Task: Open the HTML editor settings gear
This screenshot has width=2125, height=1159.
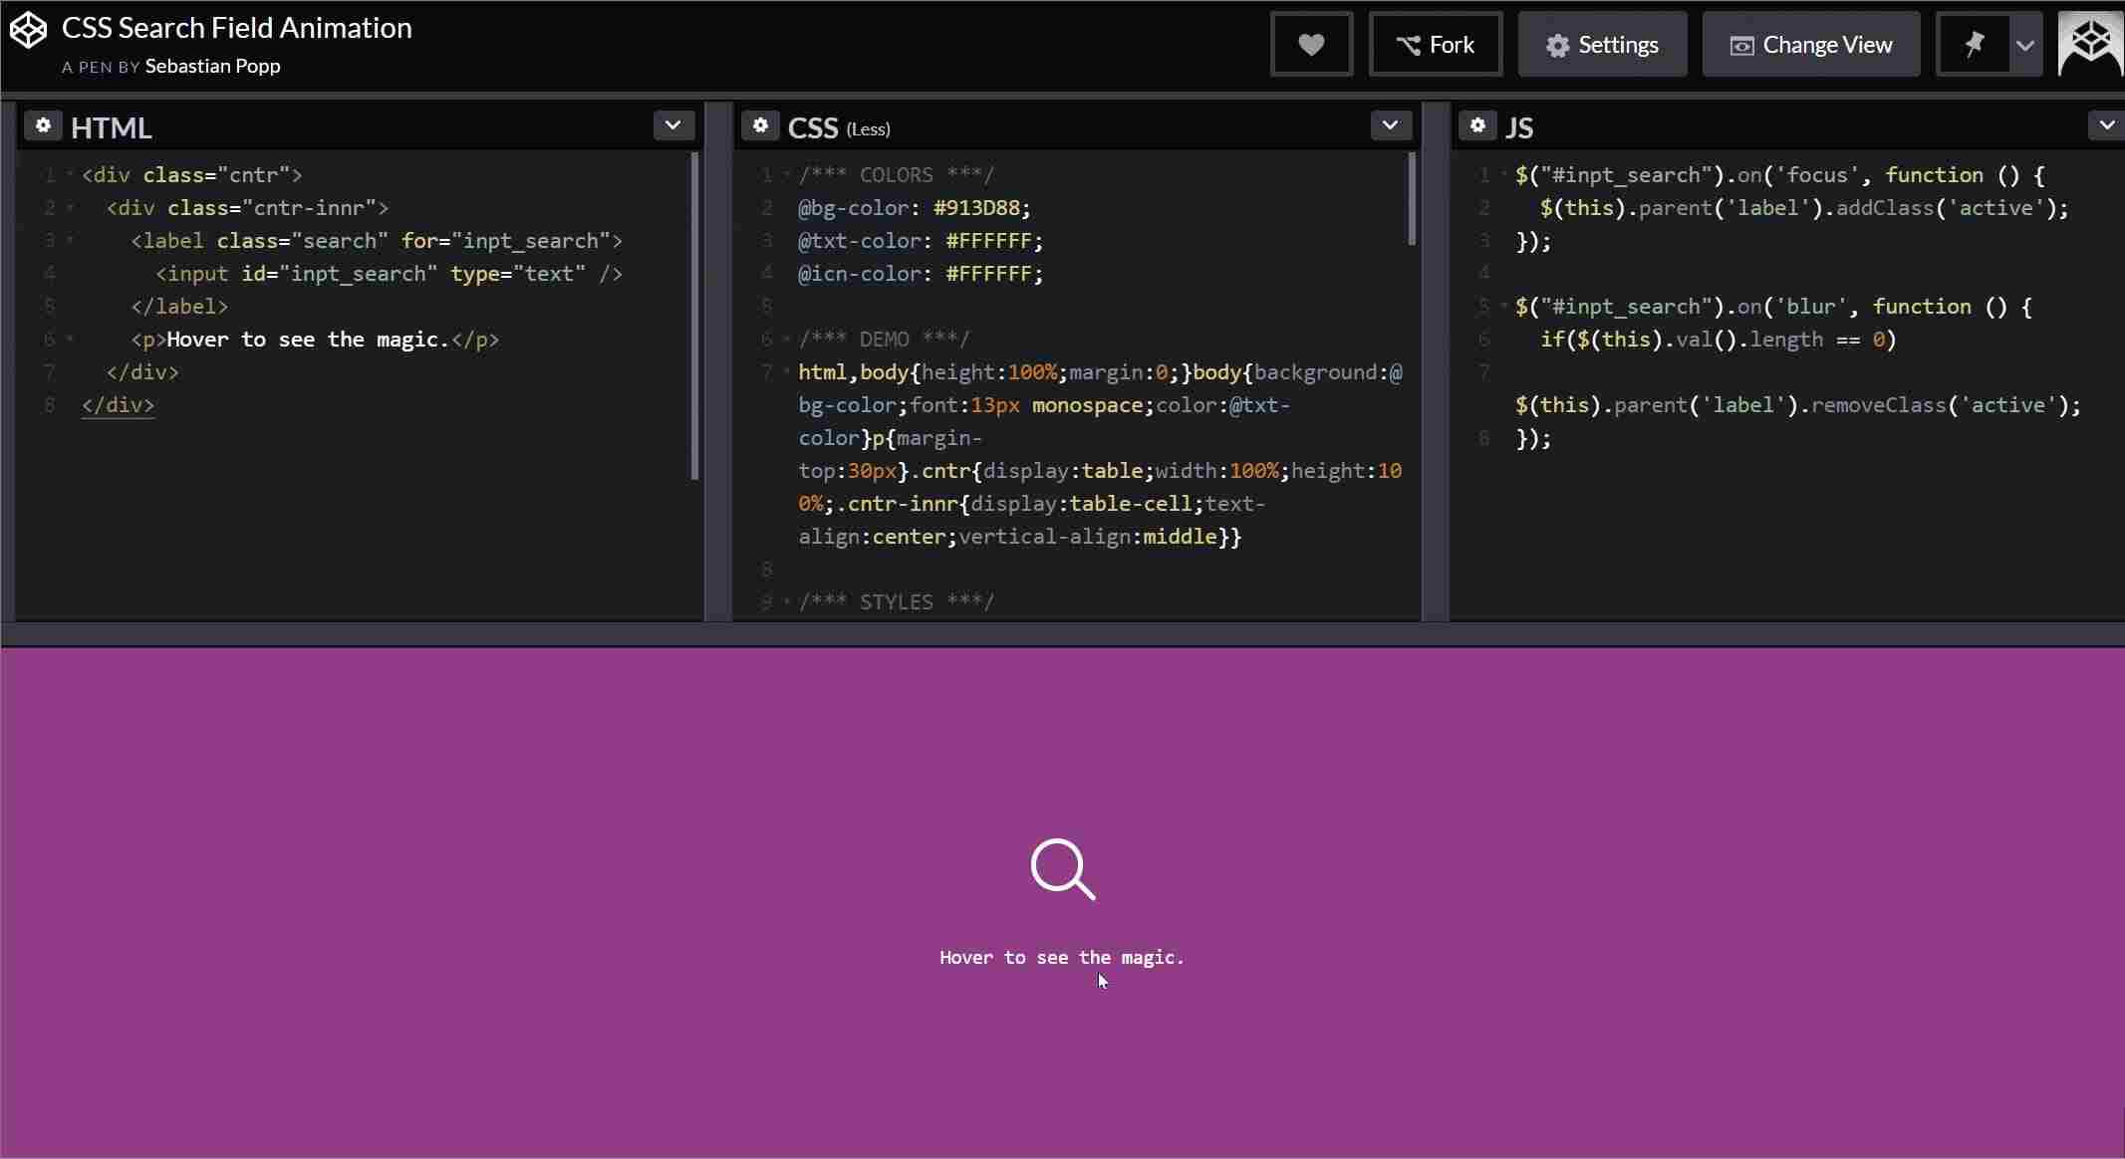Action: [x=44, y=125]
